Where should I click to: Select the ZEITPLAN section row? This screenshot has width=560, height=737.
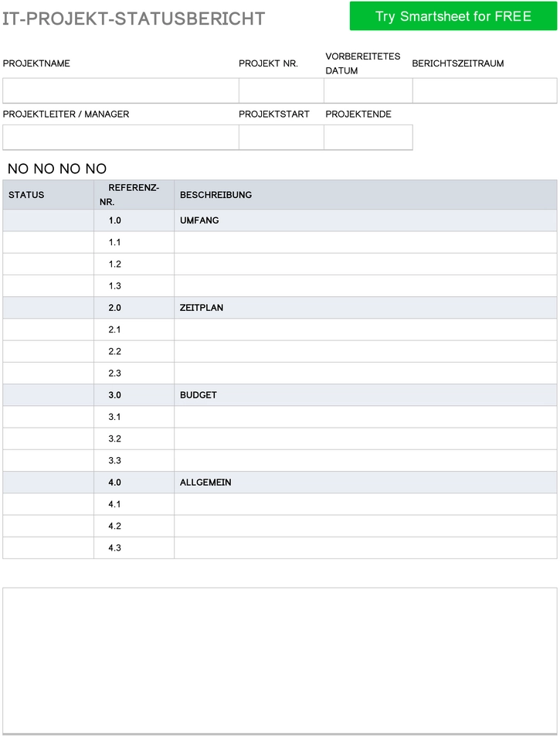coord(280,308)
